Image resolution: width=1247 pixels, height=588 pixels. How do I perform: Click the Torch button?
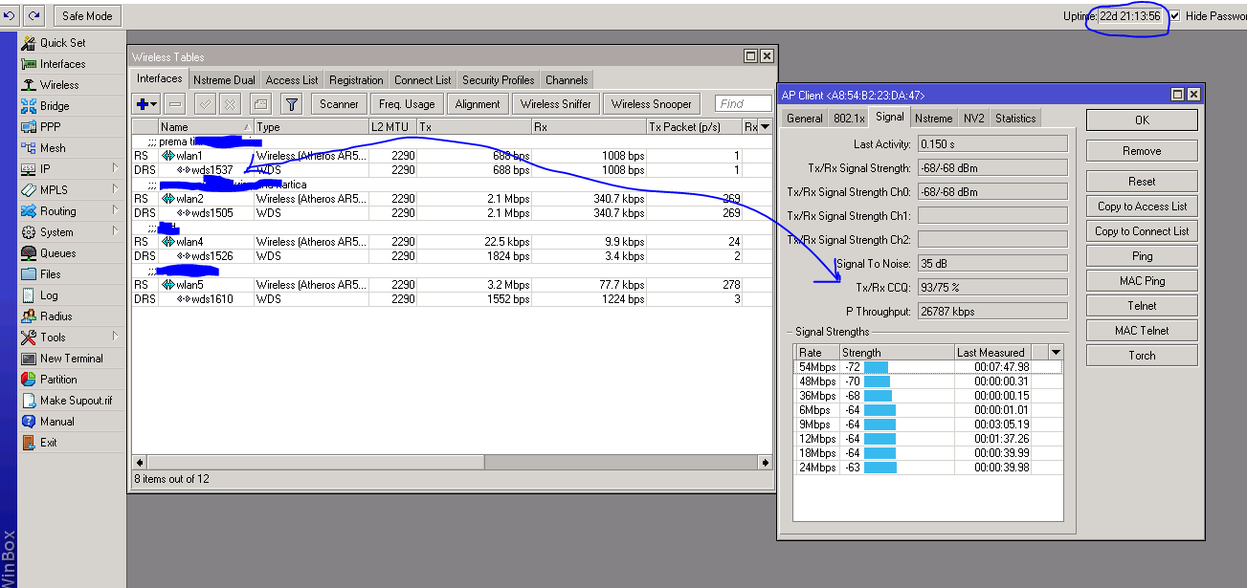click(x=1141, y=356)
